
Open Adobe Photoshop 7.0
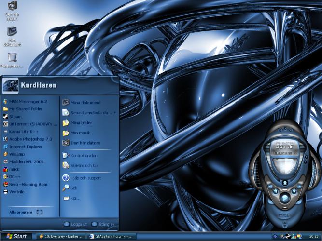pos(30,139)
